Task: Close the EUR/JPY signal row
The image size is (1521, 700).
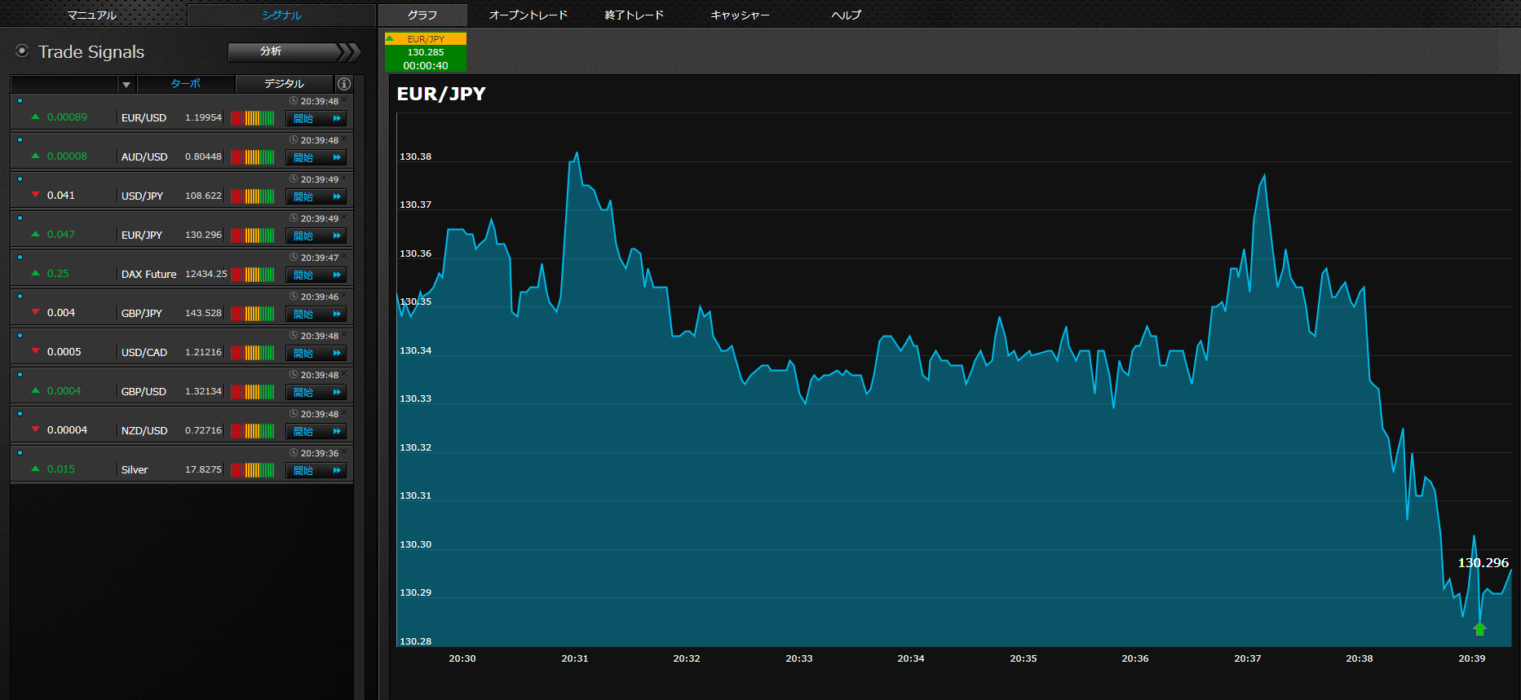Action: pos(344,218)
